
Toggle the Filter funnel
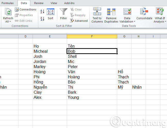(63, 12)
